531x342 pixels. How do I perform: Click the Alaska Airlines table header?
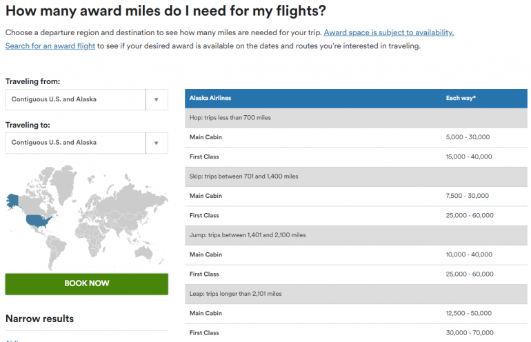210,98
